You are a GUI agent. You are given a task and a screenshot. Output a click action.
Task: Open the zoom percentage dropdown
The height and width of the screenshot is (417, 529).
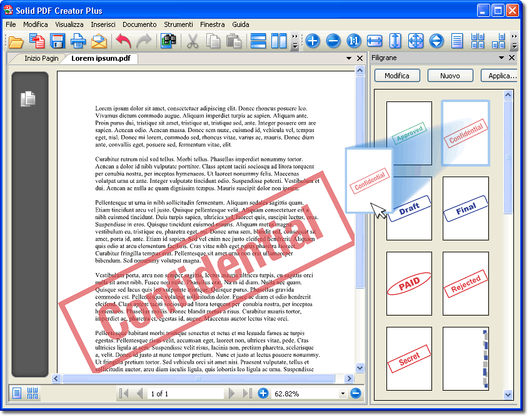[x=343, y=394]
